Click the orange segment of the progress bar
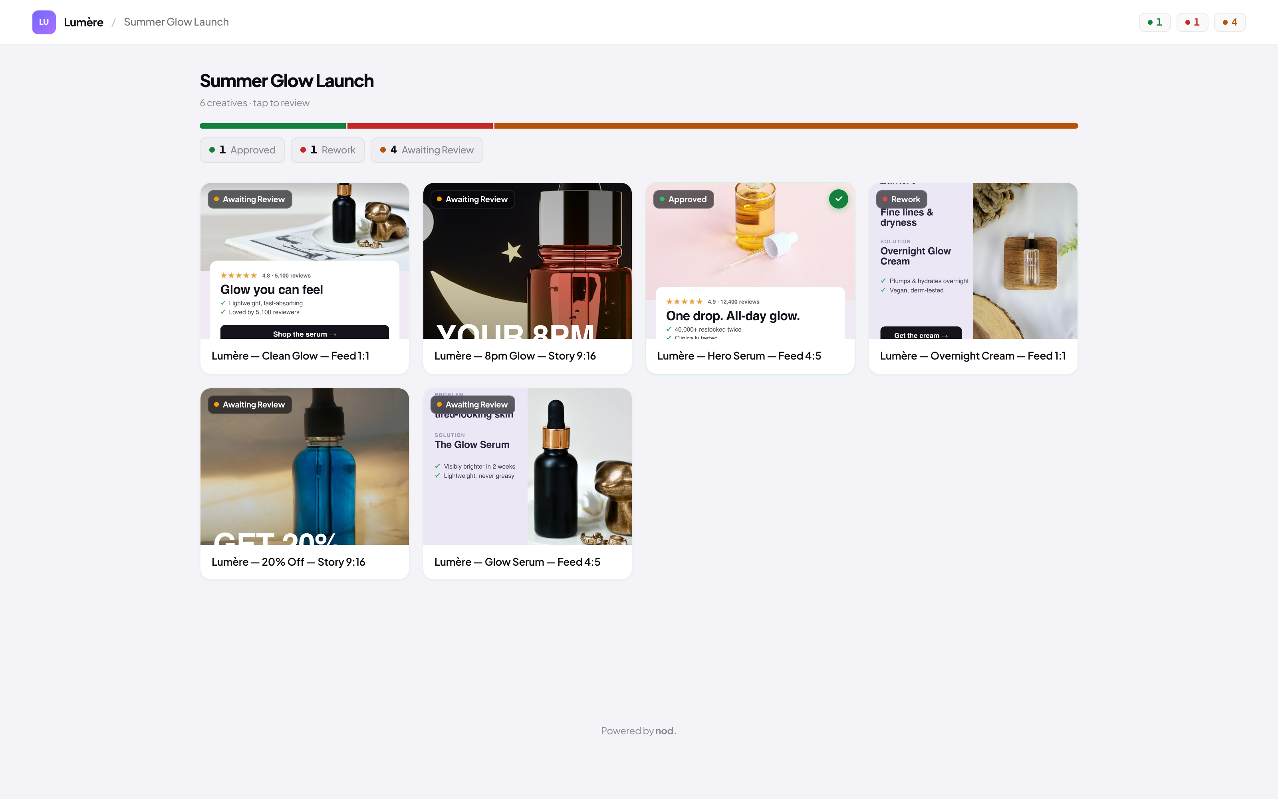The image size is (1278, 799). click(786, 126)
